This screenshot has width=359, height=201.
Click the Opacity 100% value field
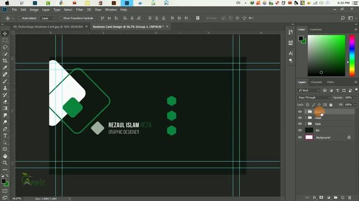(348, 98)
